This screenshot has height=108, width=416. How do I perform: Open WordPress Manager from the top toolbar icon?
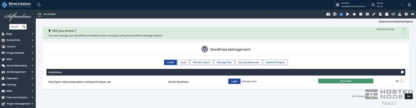[335, 14]
